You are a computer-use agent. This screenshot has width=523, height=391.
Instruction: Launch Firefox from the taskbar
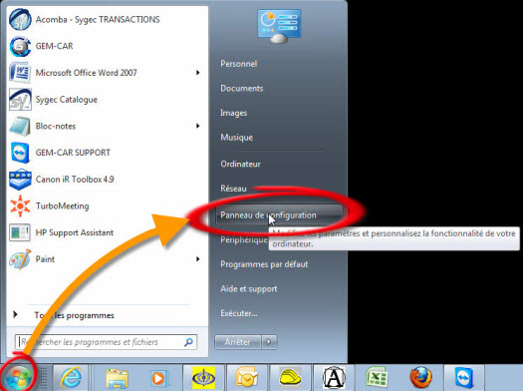point(421,378)
